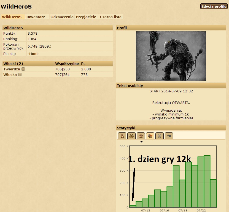This screenshot has height=212, width=229.
Task: Click the Plemię: label
Action: (9, 54)
